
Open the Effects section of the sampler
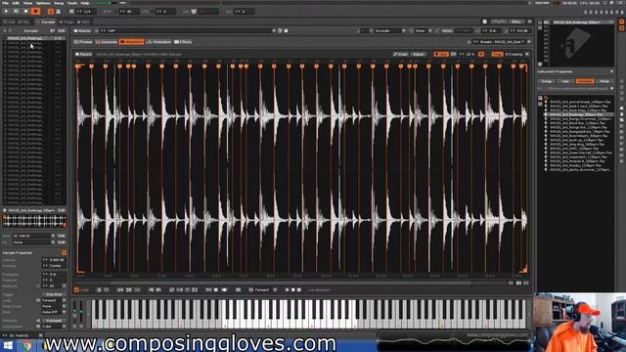tap(183, 42)
